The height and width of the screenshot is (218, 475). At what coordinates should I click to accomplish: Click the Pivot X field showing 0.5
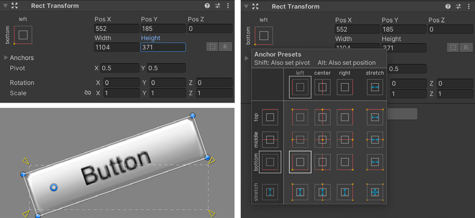point(120,68)
